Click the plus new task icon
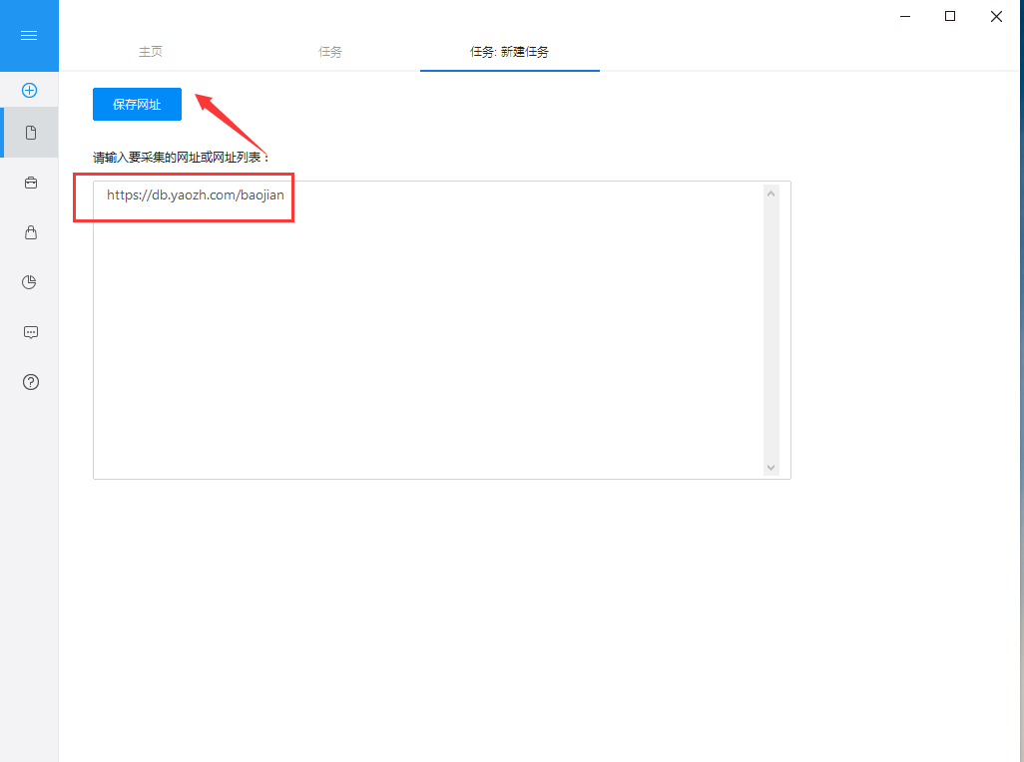The image size is (1024, 762). [x=29, y=90]
